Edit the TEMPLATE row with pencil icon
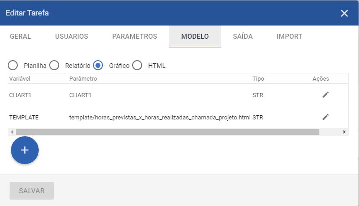The image size is (359, 206). pyautogui.click(x=326, y=117)
